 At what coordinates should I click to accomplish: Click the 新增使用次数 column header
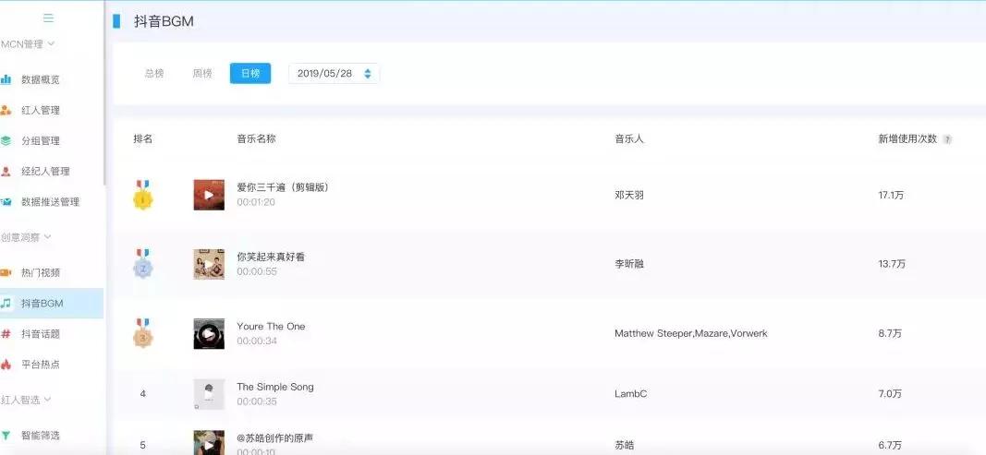click(907, 138)
